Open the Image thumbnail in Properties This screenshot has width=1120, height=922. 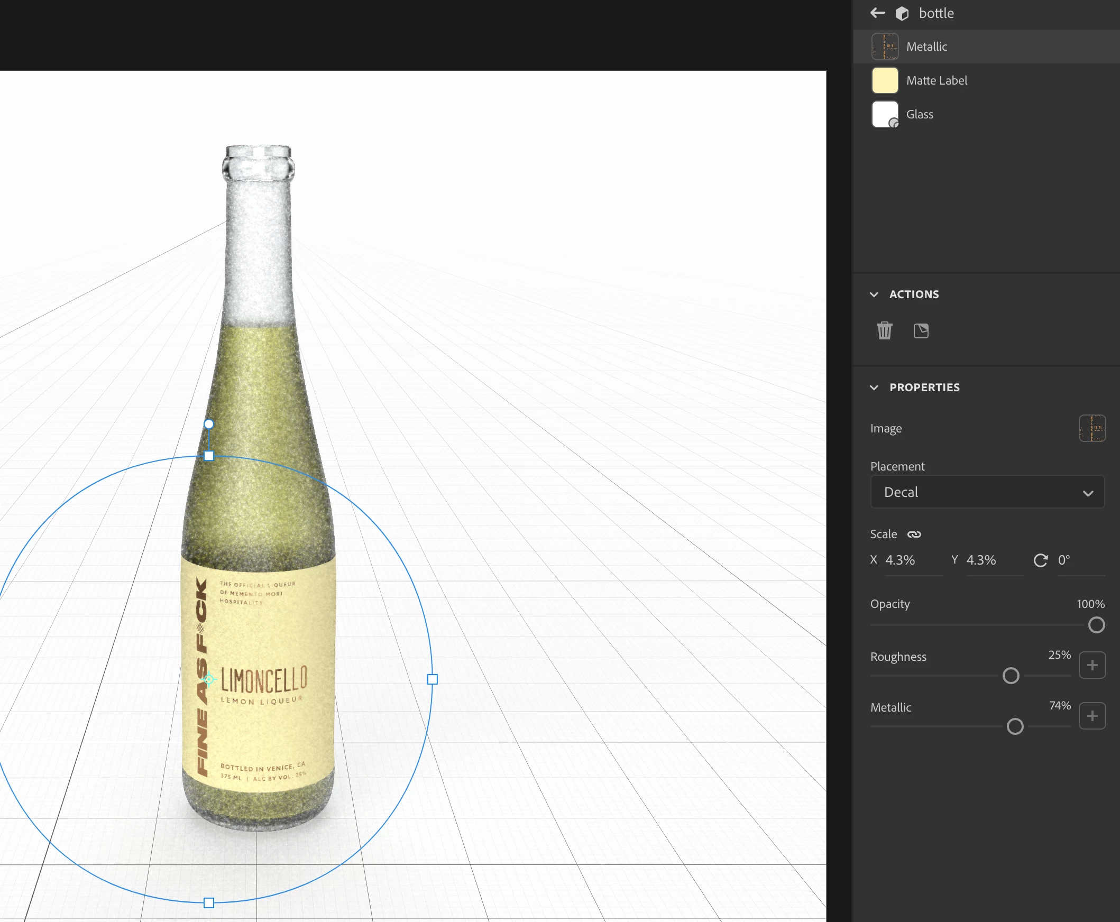[x=1092, y=428]
